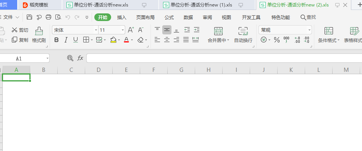This screenshot has height=151, width=362.
Task: Apply cell borders icon
Action: 86,40
